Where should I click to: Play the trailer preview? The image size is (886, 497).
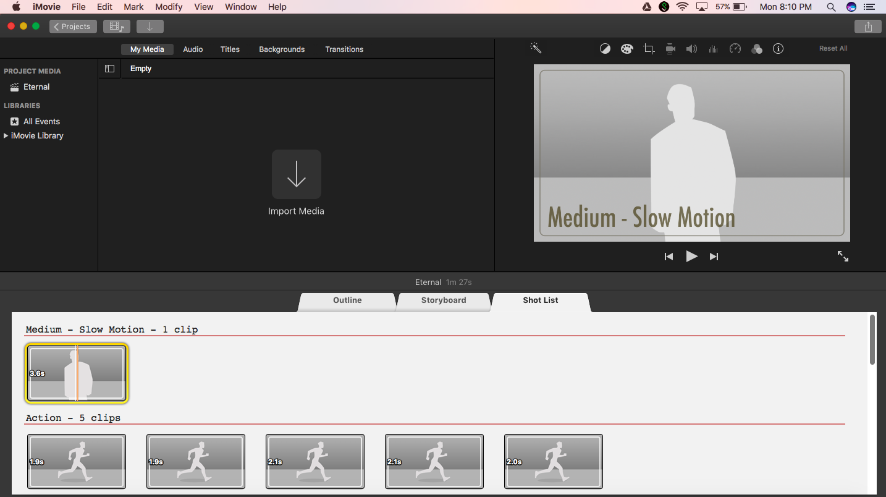[x=691, y=256]
